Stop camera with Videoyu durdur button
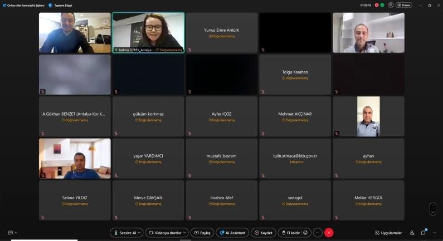Screen dimensions: 443x241 tap(164, 233)
